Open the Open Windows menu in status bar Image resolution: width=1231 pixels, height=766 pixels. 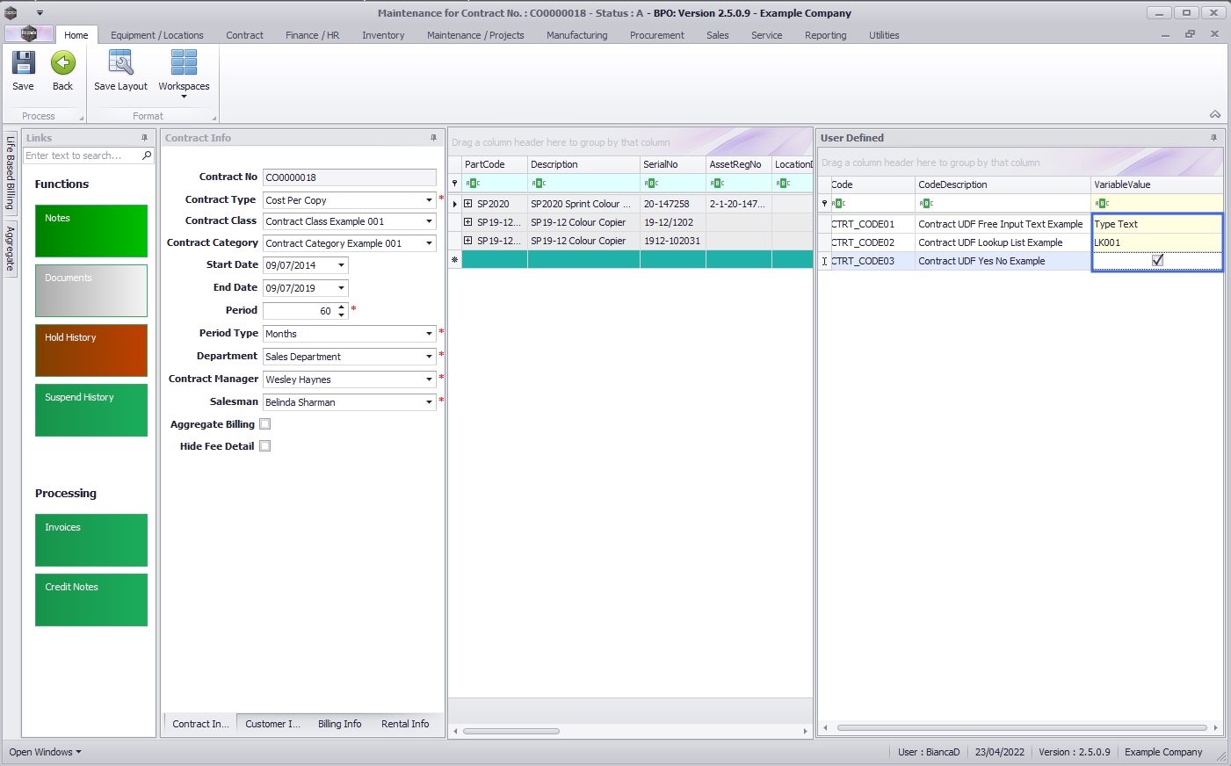[45, 752]
